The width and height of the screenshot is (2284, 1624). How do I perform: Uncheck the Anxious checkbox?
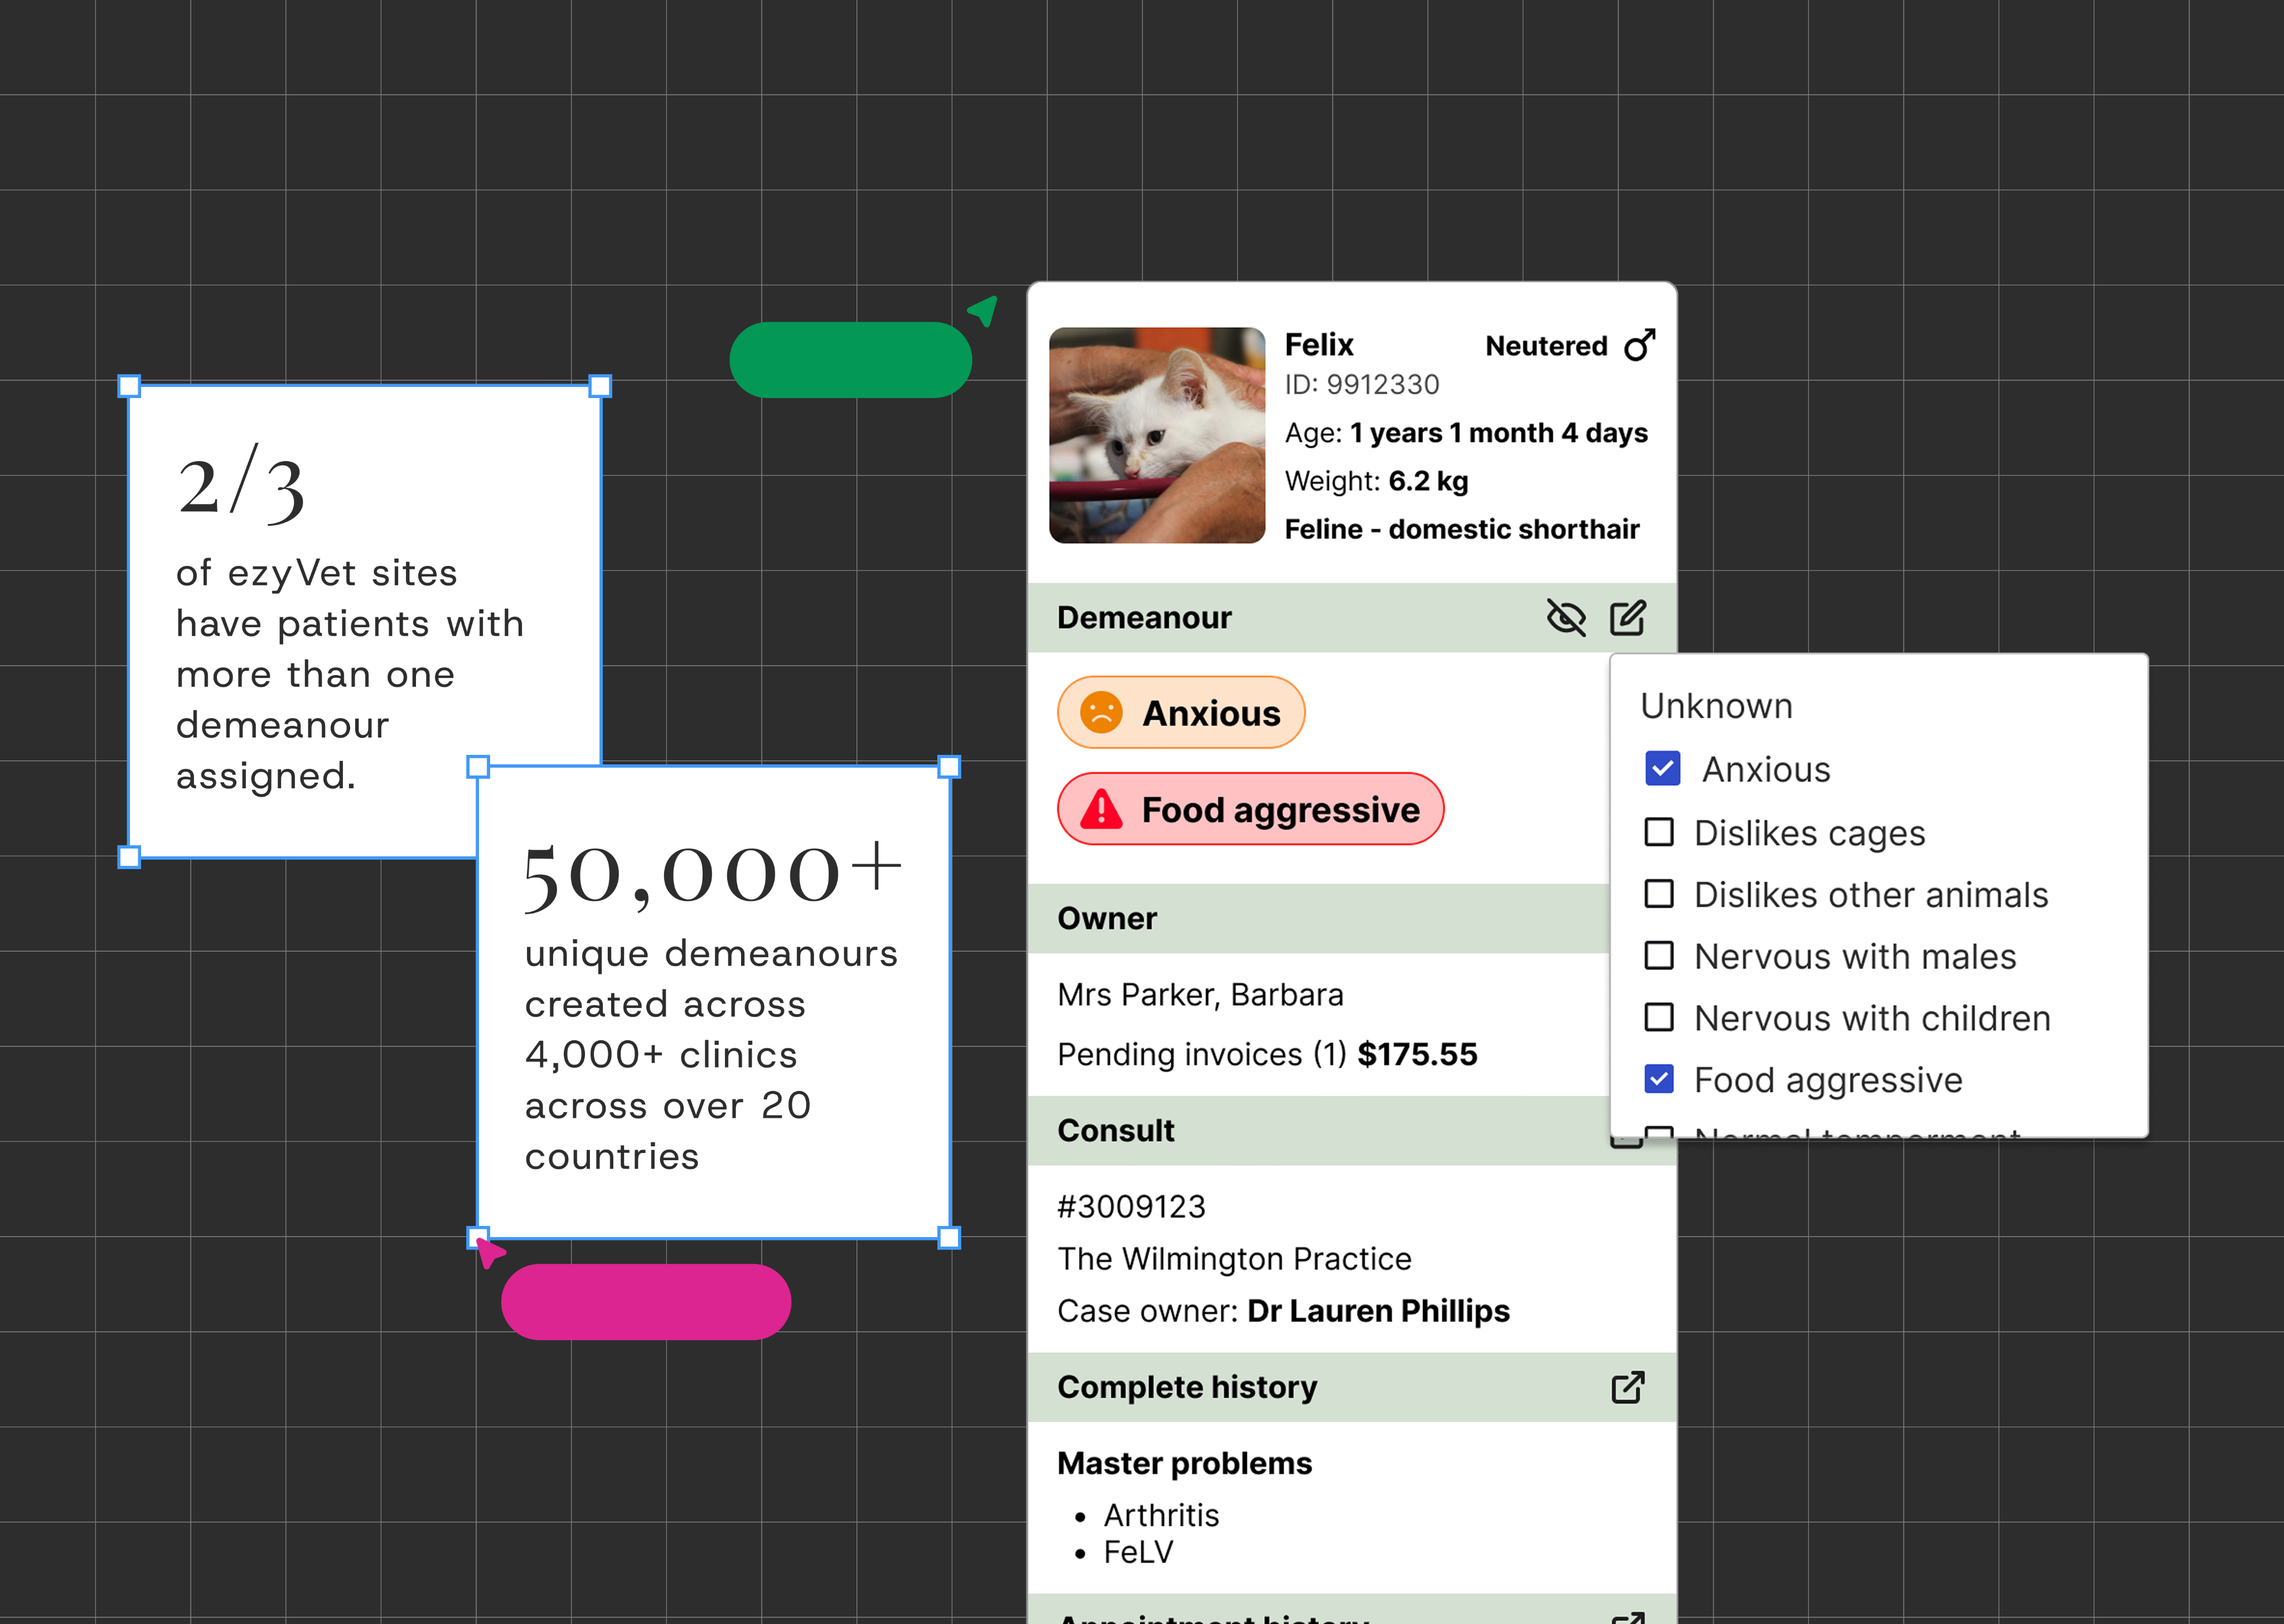click(1662, 769)
